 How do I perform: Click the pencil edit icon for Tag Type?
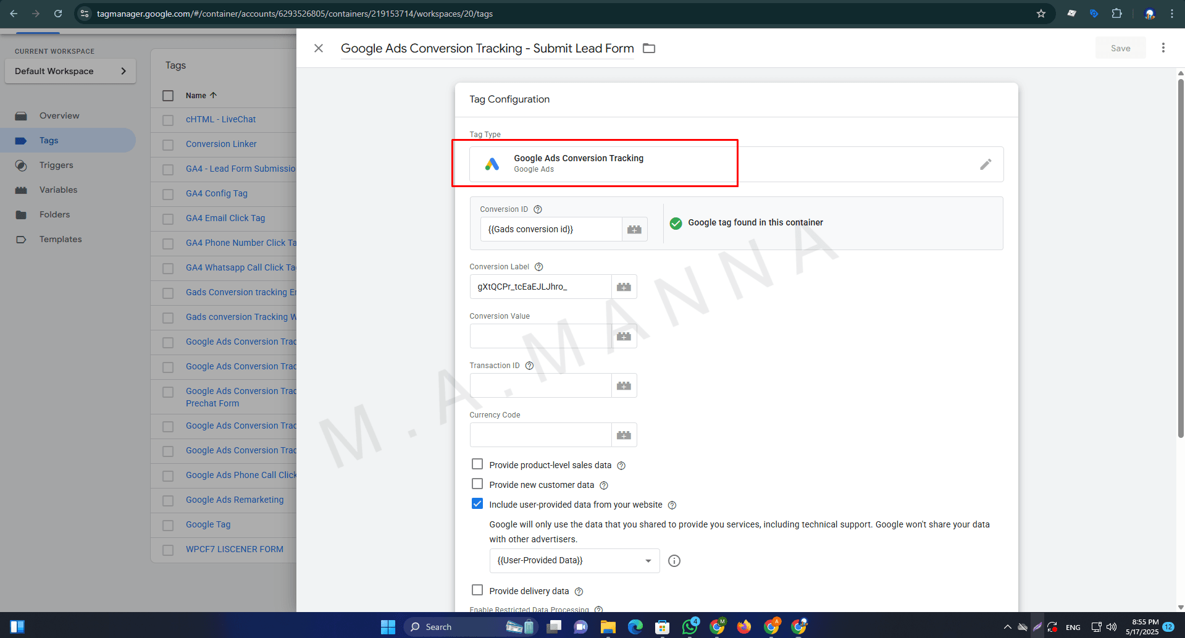(986, 164)
